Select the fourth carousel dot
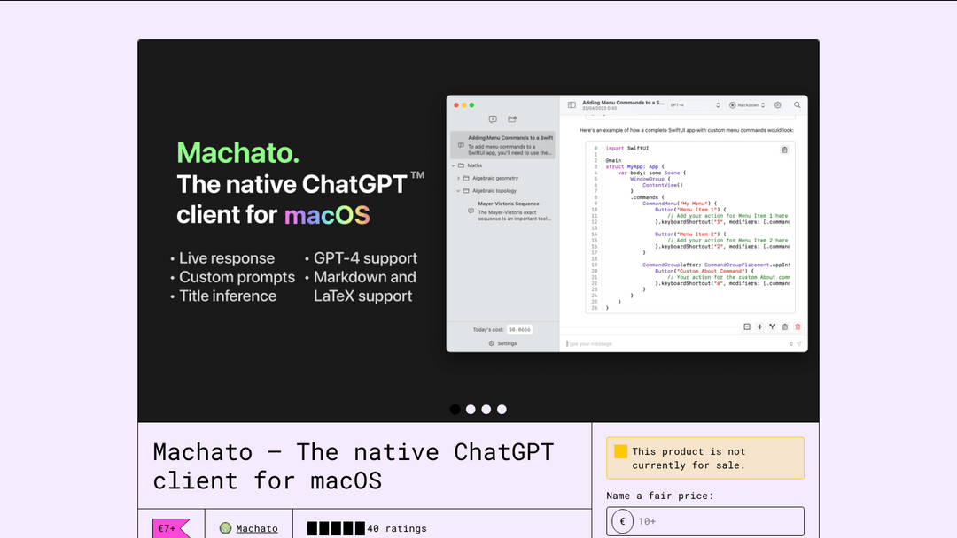This screenshot has height=538, width=957. [502, 410]
